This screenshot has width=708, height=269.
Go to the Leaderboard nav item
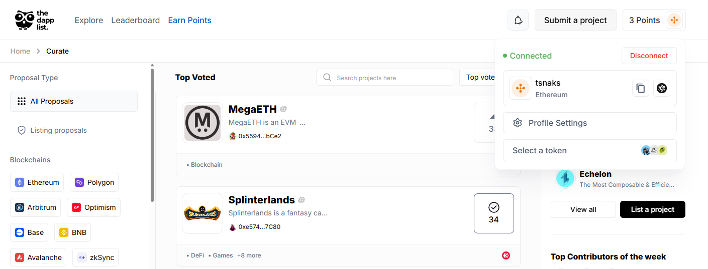click(x=136, y=21)
